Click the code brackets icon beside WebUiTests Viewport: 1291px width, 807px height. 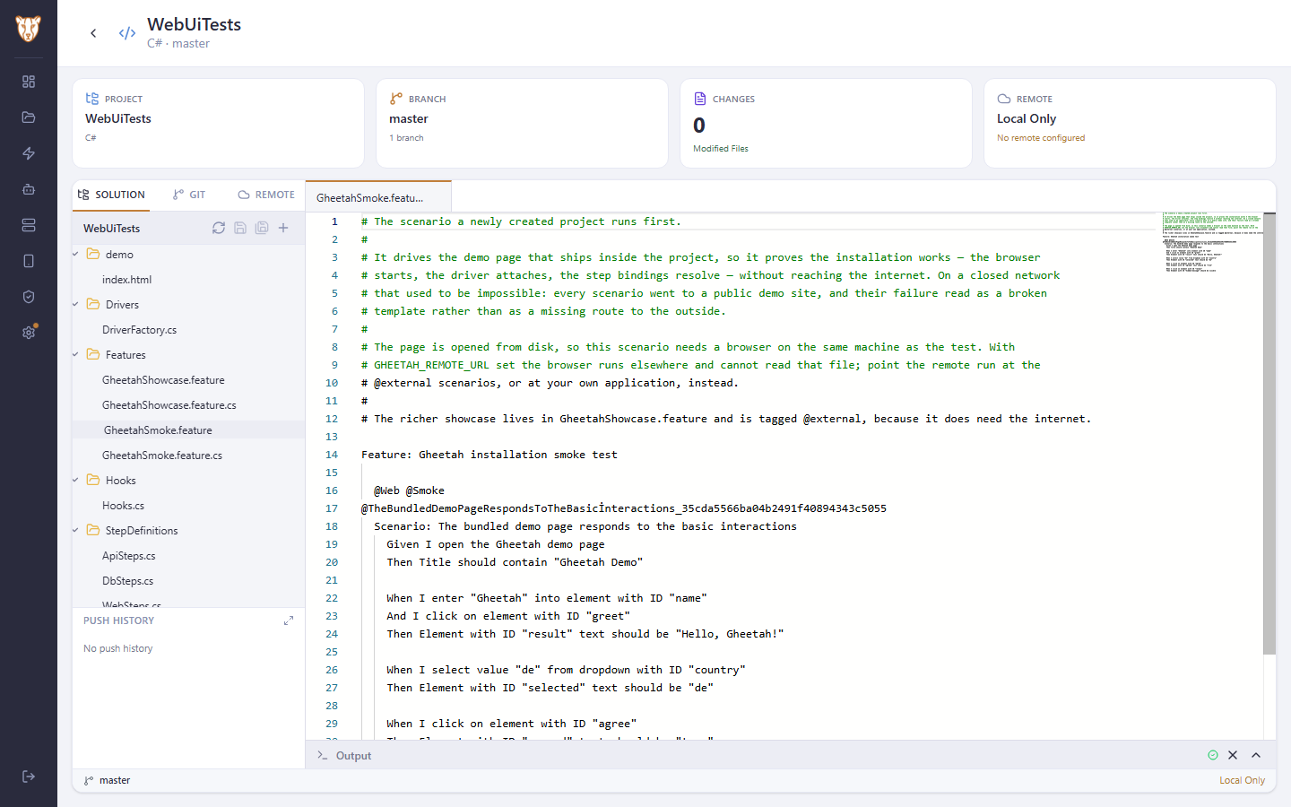(127, 33)
